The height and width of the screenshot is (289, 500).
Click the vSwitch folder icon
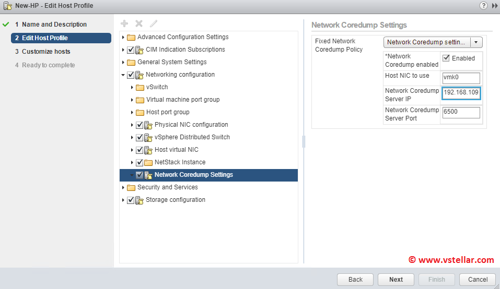coord(140,87)
